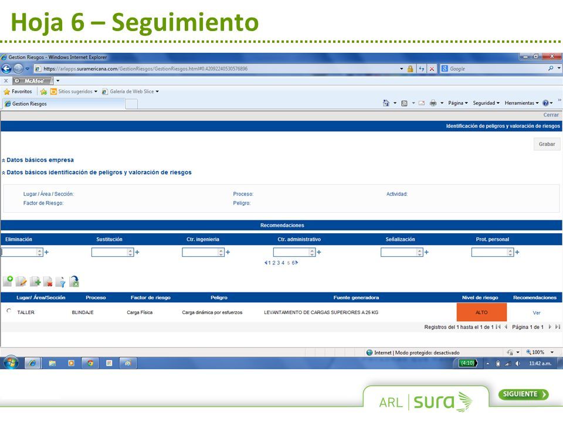This screenshot has height=422, width=563.
Task: Open a new blank browser tab
Action: [x=131, y=104]
